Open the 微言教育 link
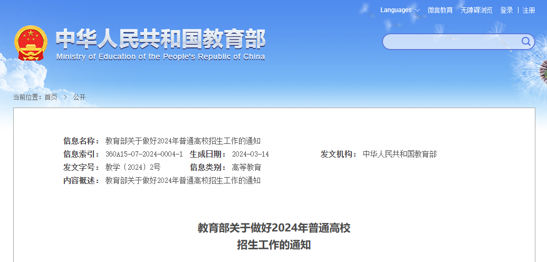Viewport: 547px width, 262px height. pos(440,10)
